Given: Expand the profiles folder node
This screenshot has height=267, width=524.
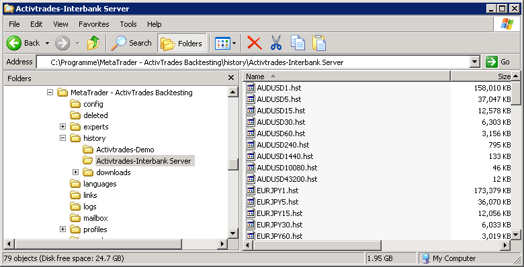Looking at the screenshot, I should [62, 229].
